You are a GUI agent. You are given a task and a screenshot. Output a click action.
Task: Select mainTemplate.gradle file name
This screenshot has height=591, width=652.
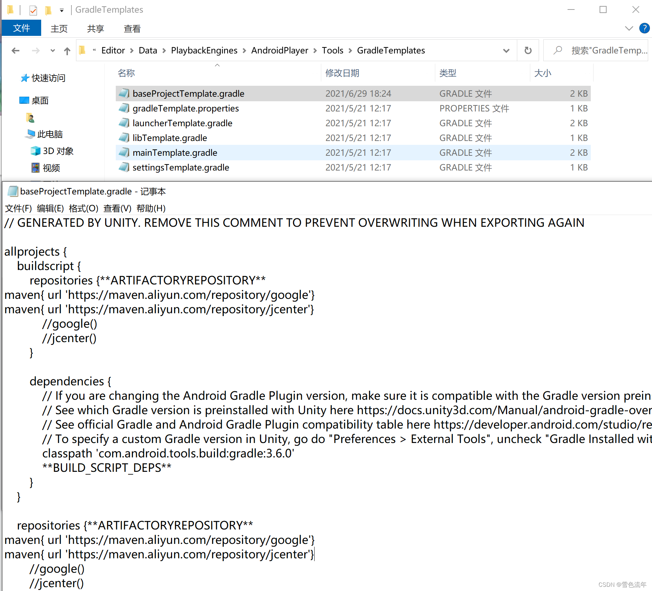175,153
